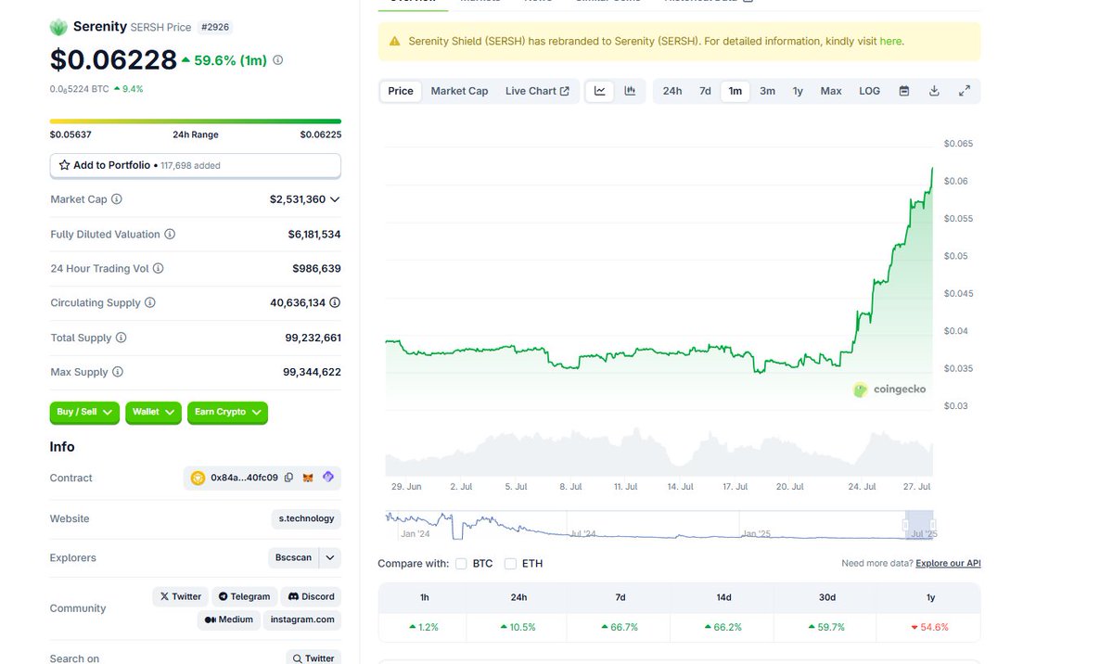Expand Market Cap value chevron
The height and width of the screenshot is (664, 1113).
(x=335, y=199)
